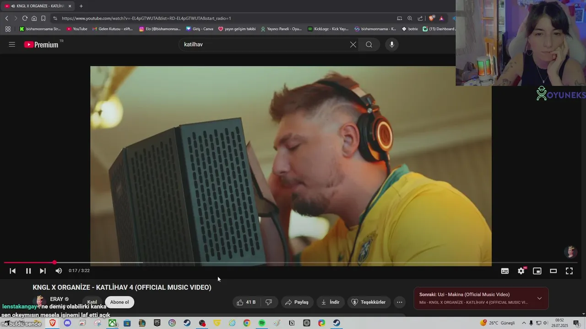Dislike the video
The height and width of the screenshot is (329, 586).
[269, 302]
